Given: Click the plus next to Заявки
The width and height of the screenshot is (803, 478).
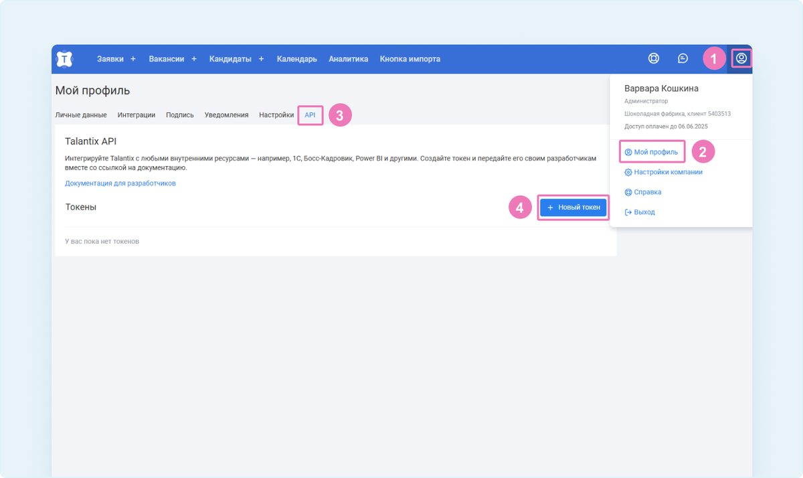Looking at the screenshot, I should [x=133, y=59].
